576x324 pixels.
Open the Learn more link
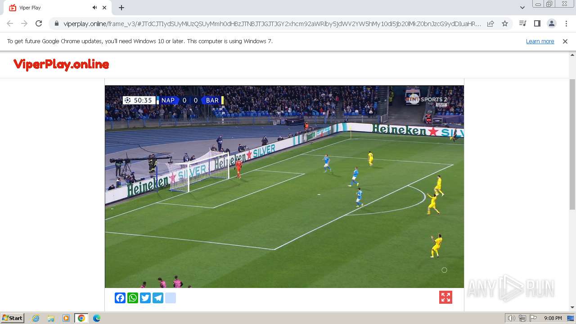(x=540, y=41)
